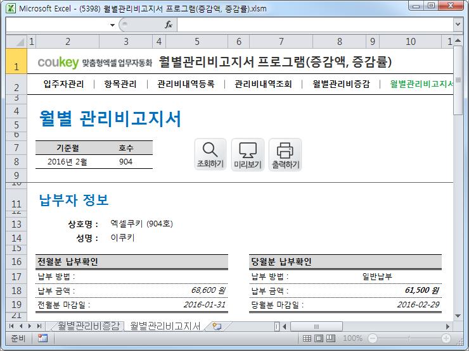Insert a new worksheet via tab icon
Screen dimensions: 469x351
point(217,326)
